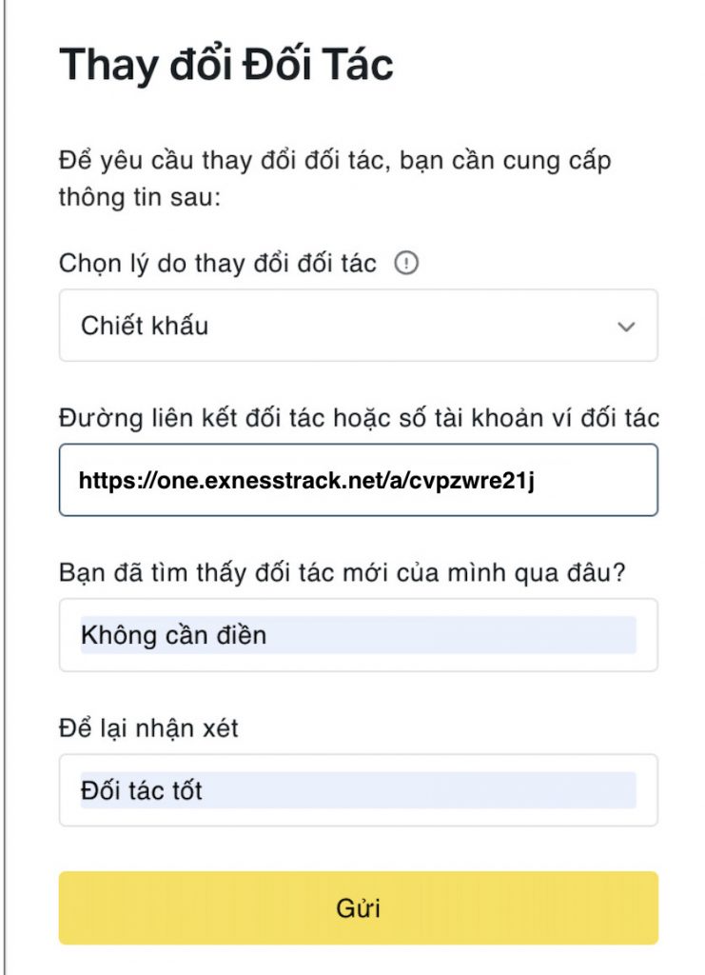Expand the Chiết khấu dropdown chevron arrow
This screenshot has width=705, height=975.
[x=626, y=327]
